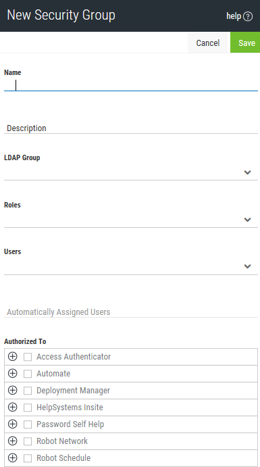Click into the Description field
The width and height of the screenshot is (260, 467).
click(131, 128)
